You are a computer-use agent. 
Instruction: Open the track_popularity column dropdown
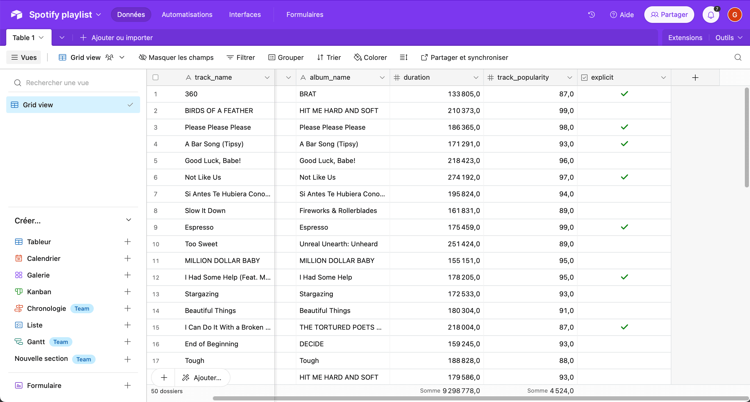[x=570, y=77]
